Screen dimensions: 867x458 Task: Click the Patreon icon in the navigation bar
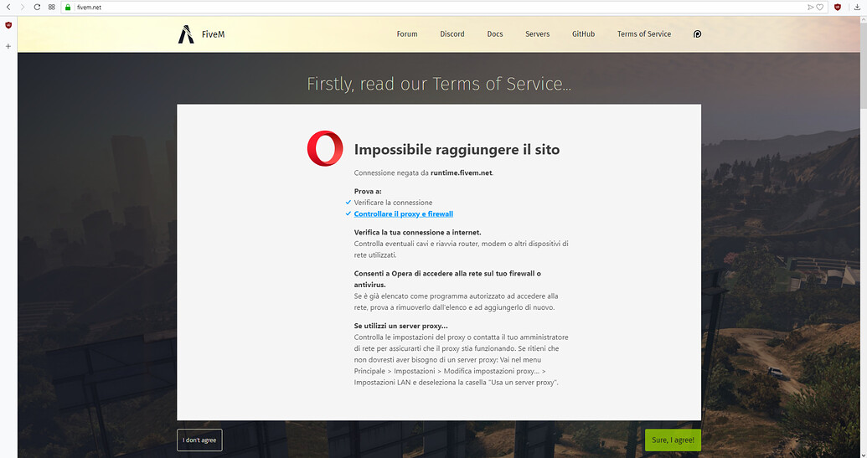click(697, 34)
